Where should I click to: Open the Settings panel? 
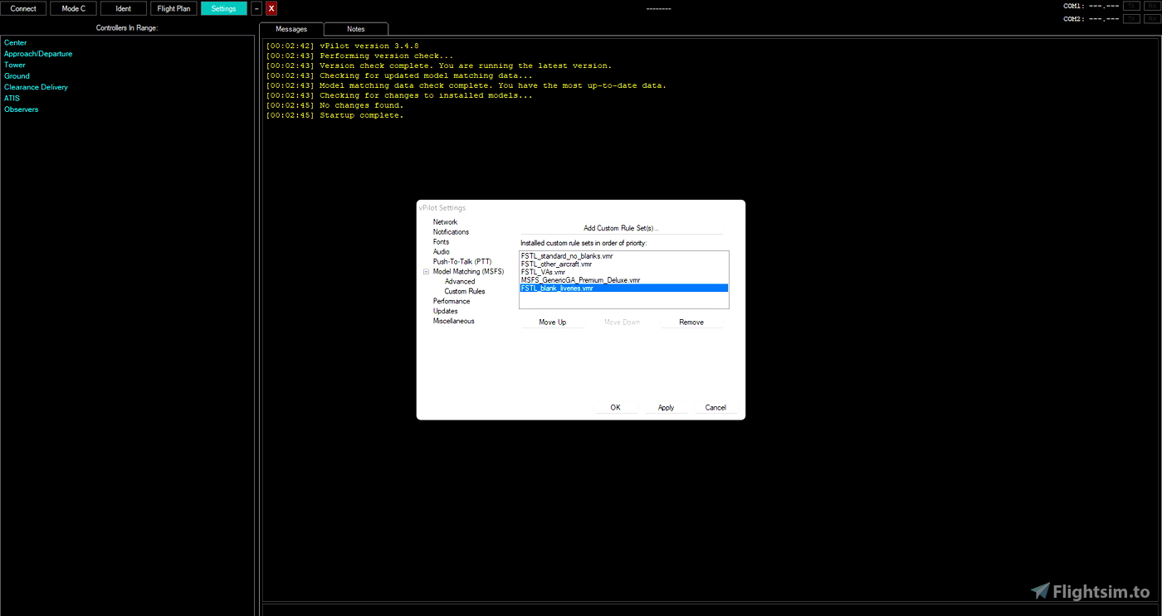coord(223,8)
